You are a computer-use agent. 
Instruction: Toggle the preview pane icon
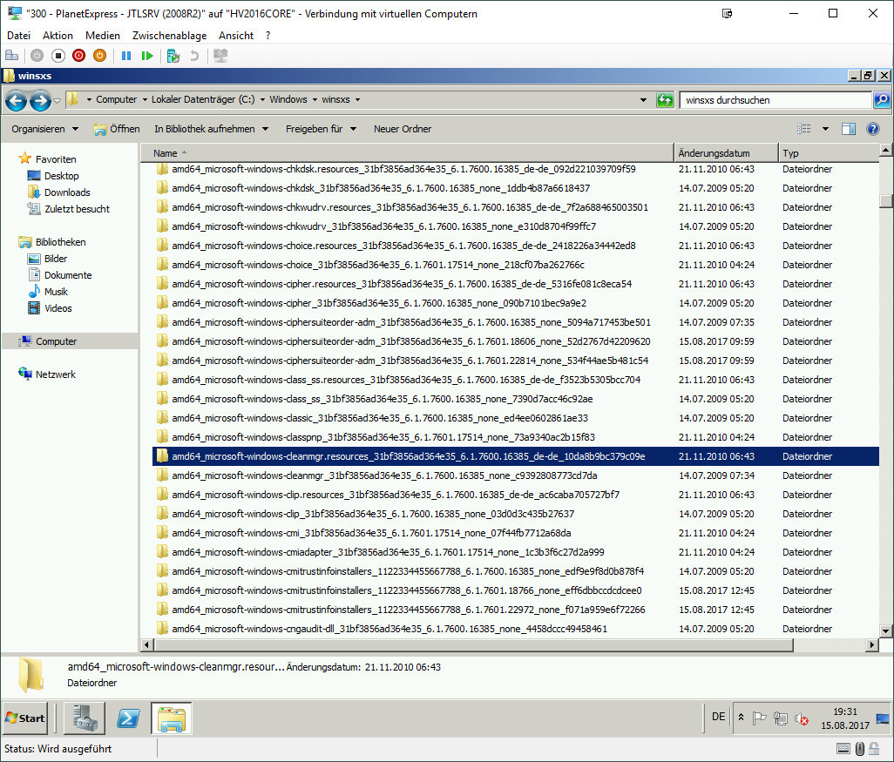849,129
